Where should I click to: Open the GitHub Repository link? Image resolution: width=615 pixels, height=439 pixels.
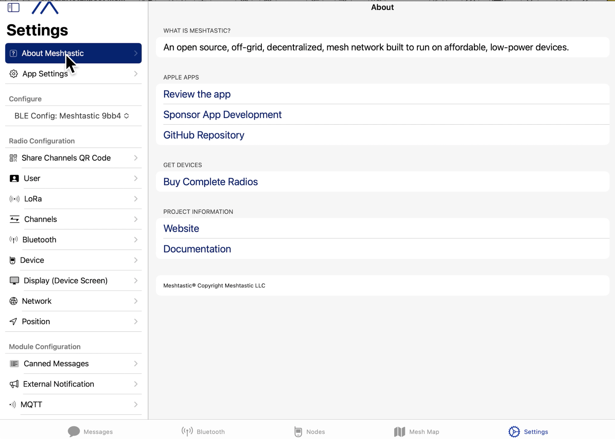click(204, 135)
